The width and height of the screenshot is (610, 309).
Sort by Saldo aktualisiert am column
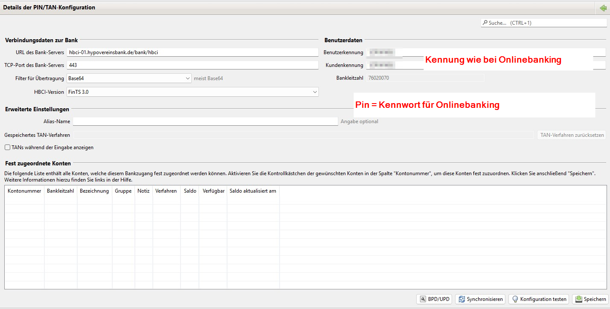click(253, 191)
